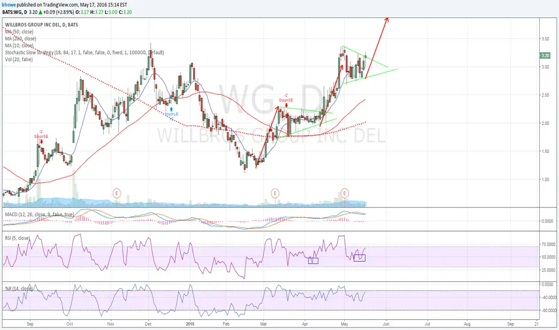This screenshot has width=559, height=330.
Task: Click the earnings E marker near November
Action: pyautogui.click(x=116, y=193)
